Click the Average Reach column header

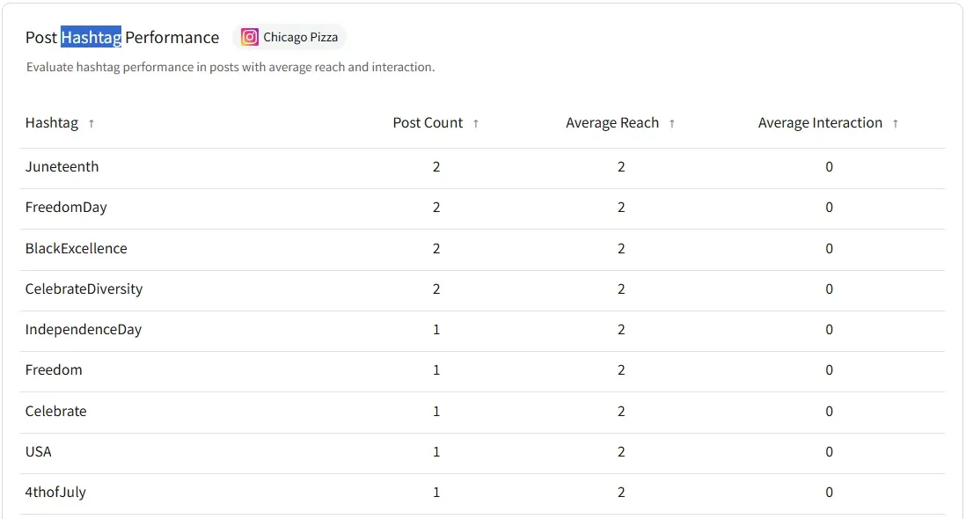pyautogui.click(x=612, y=123)
